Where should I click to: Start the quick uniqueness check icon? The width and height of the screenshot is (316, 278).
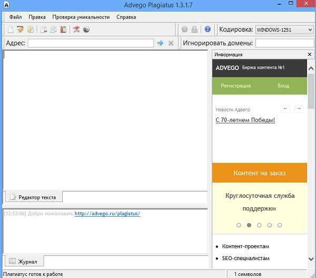coord(76,30)
